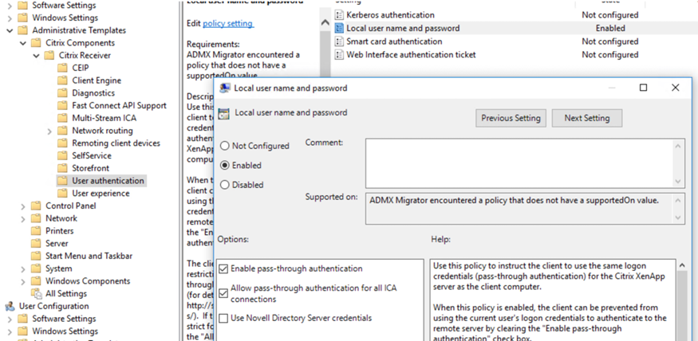Select the User experience tree item
Screen dimensions: 698x341
click(x=101, y=194)
